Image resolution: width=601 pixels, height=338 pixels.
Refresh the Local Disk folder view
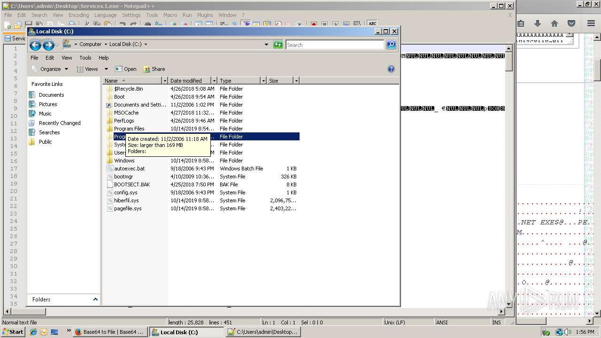[x=278, y=45]
